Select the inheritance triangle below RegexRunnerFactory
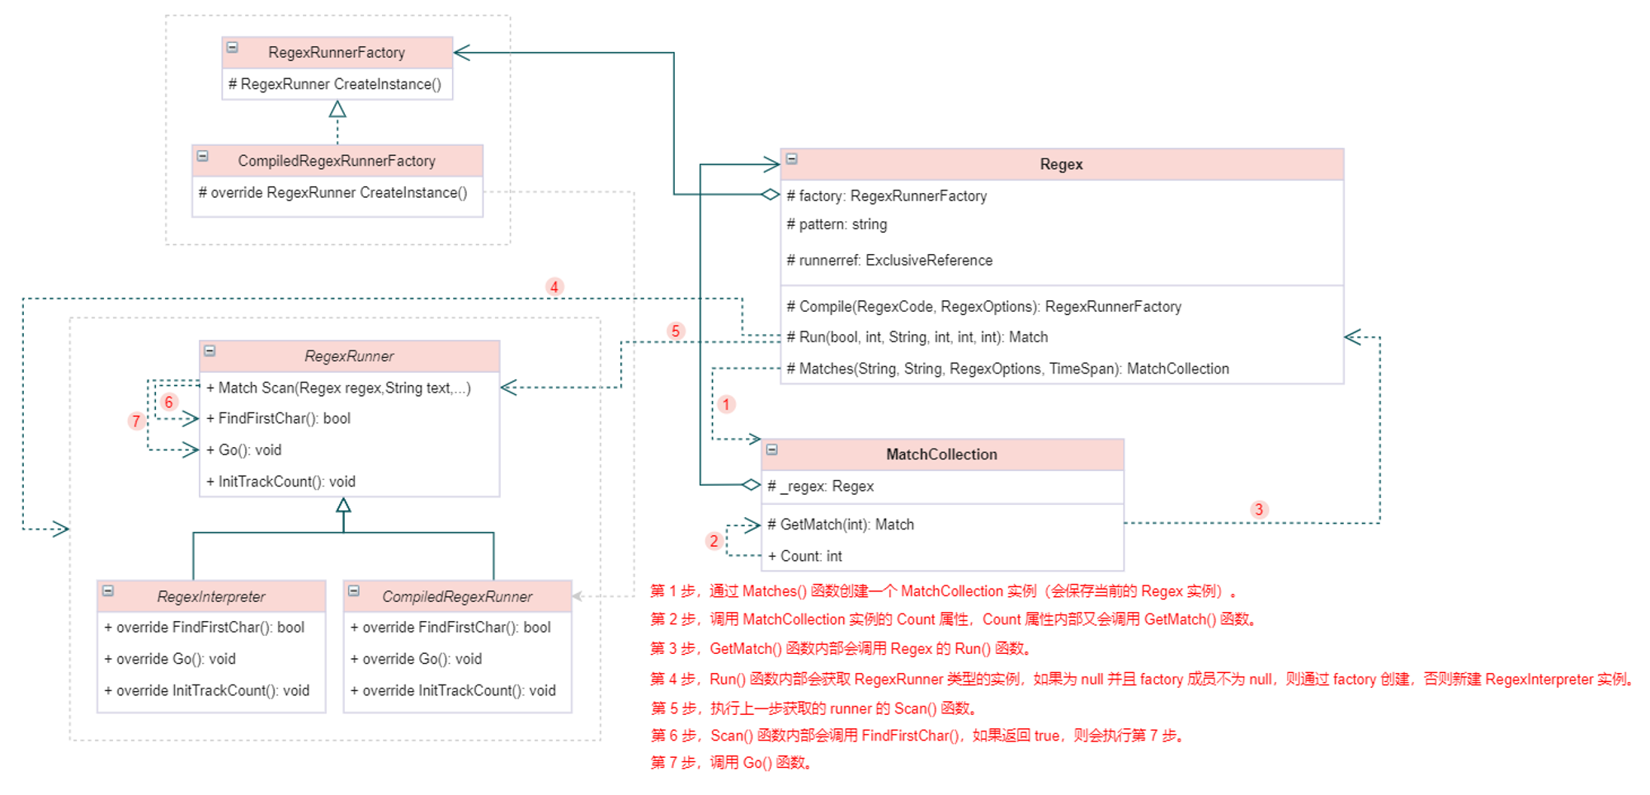The width and height of the screenshot is (1650, 795). 337,109
